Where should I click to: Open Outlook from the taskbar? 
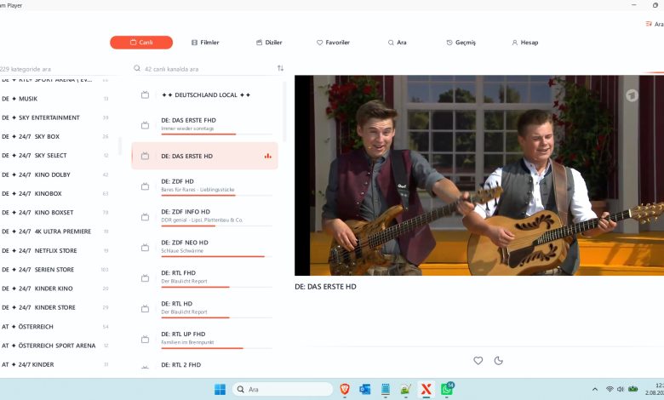[364, 390]
